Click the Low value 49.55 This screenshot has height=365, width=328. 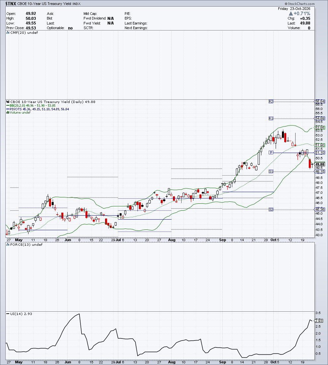(x=31, y=23)
